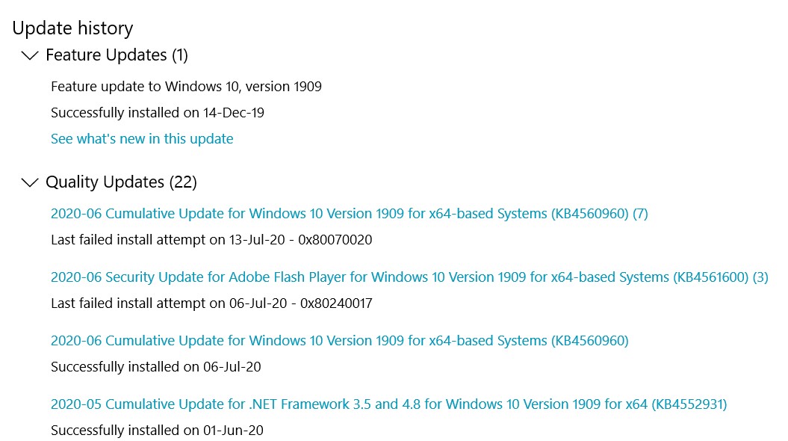Click the (3) attempt count on the Flash update

pos(760,277)
